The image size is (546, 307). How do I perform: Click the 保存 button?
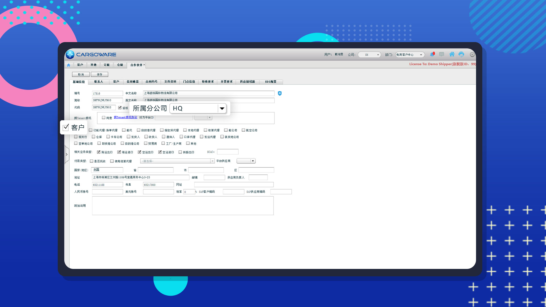[x=100, y=74]
